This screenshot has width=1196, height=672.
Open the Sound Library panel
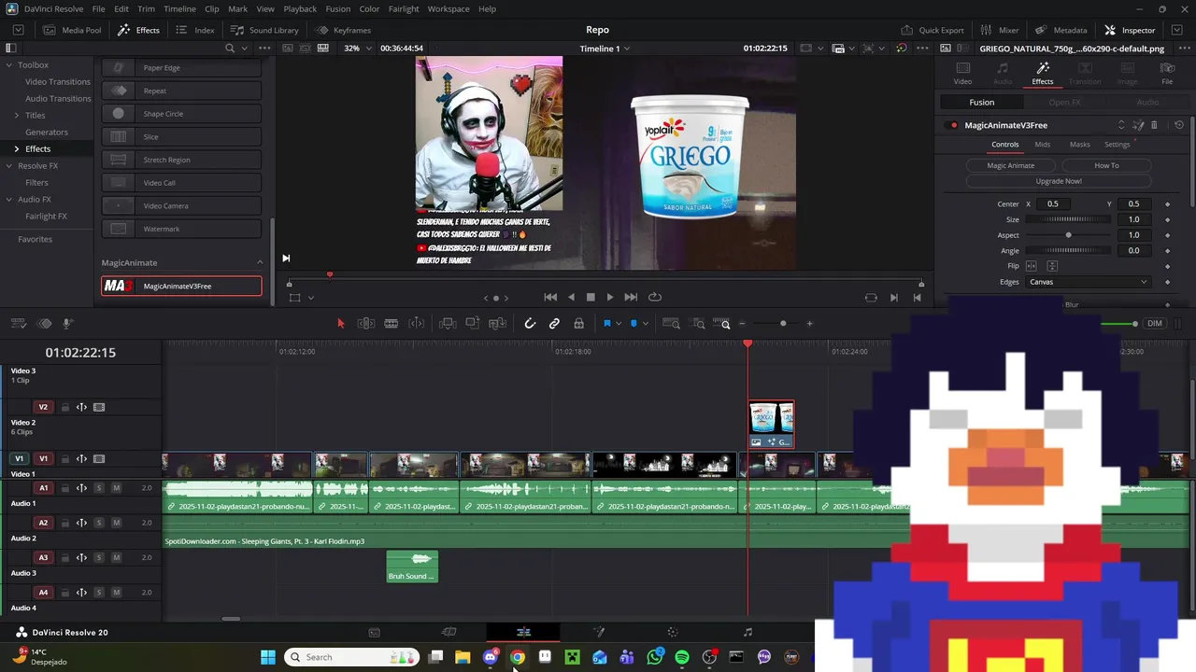coord(265,30)
